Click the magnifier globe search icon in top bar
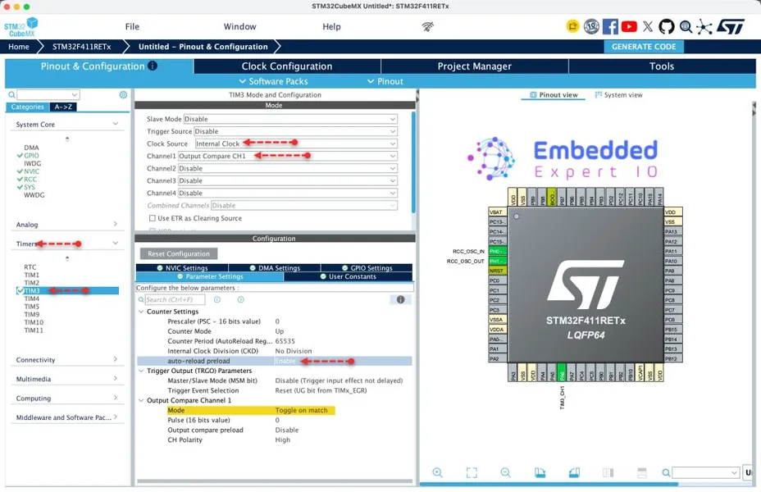 coord(686,26)
